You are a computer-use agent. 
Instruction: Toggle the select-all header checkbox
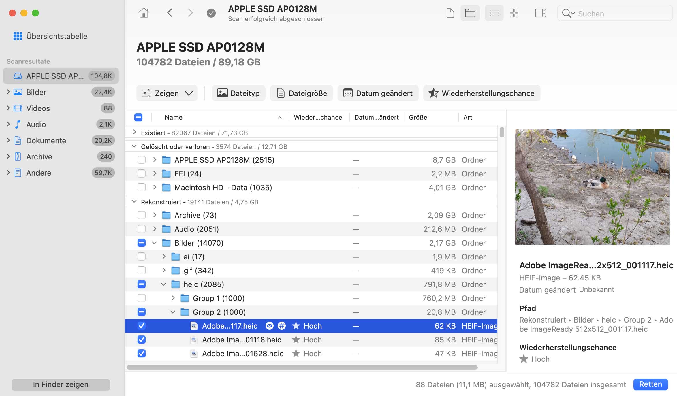point(138,117)
